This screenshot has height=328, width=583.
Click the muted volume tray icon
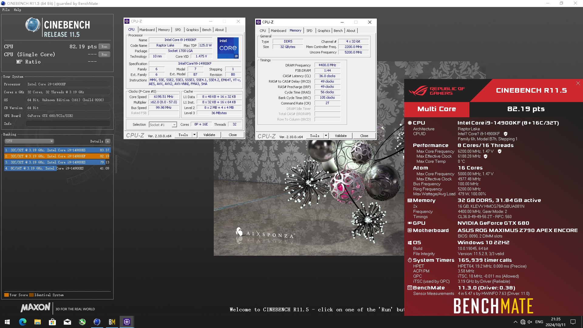coord(530,322)
